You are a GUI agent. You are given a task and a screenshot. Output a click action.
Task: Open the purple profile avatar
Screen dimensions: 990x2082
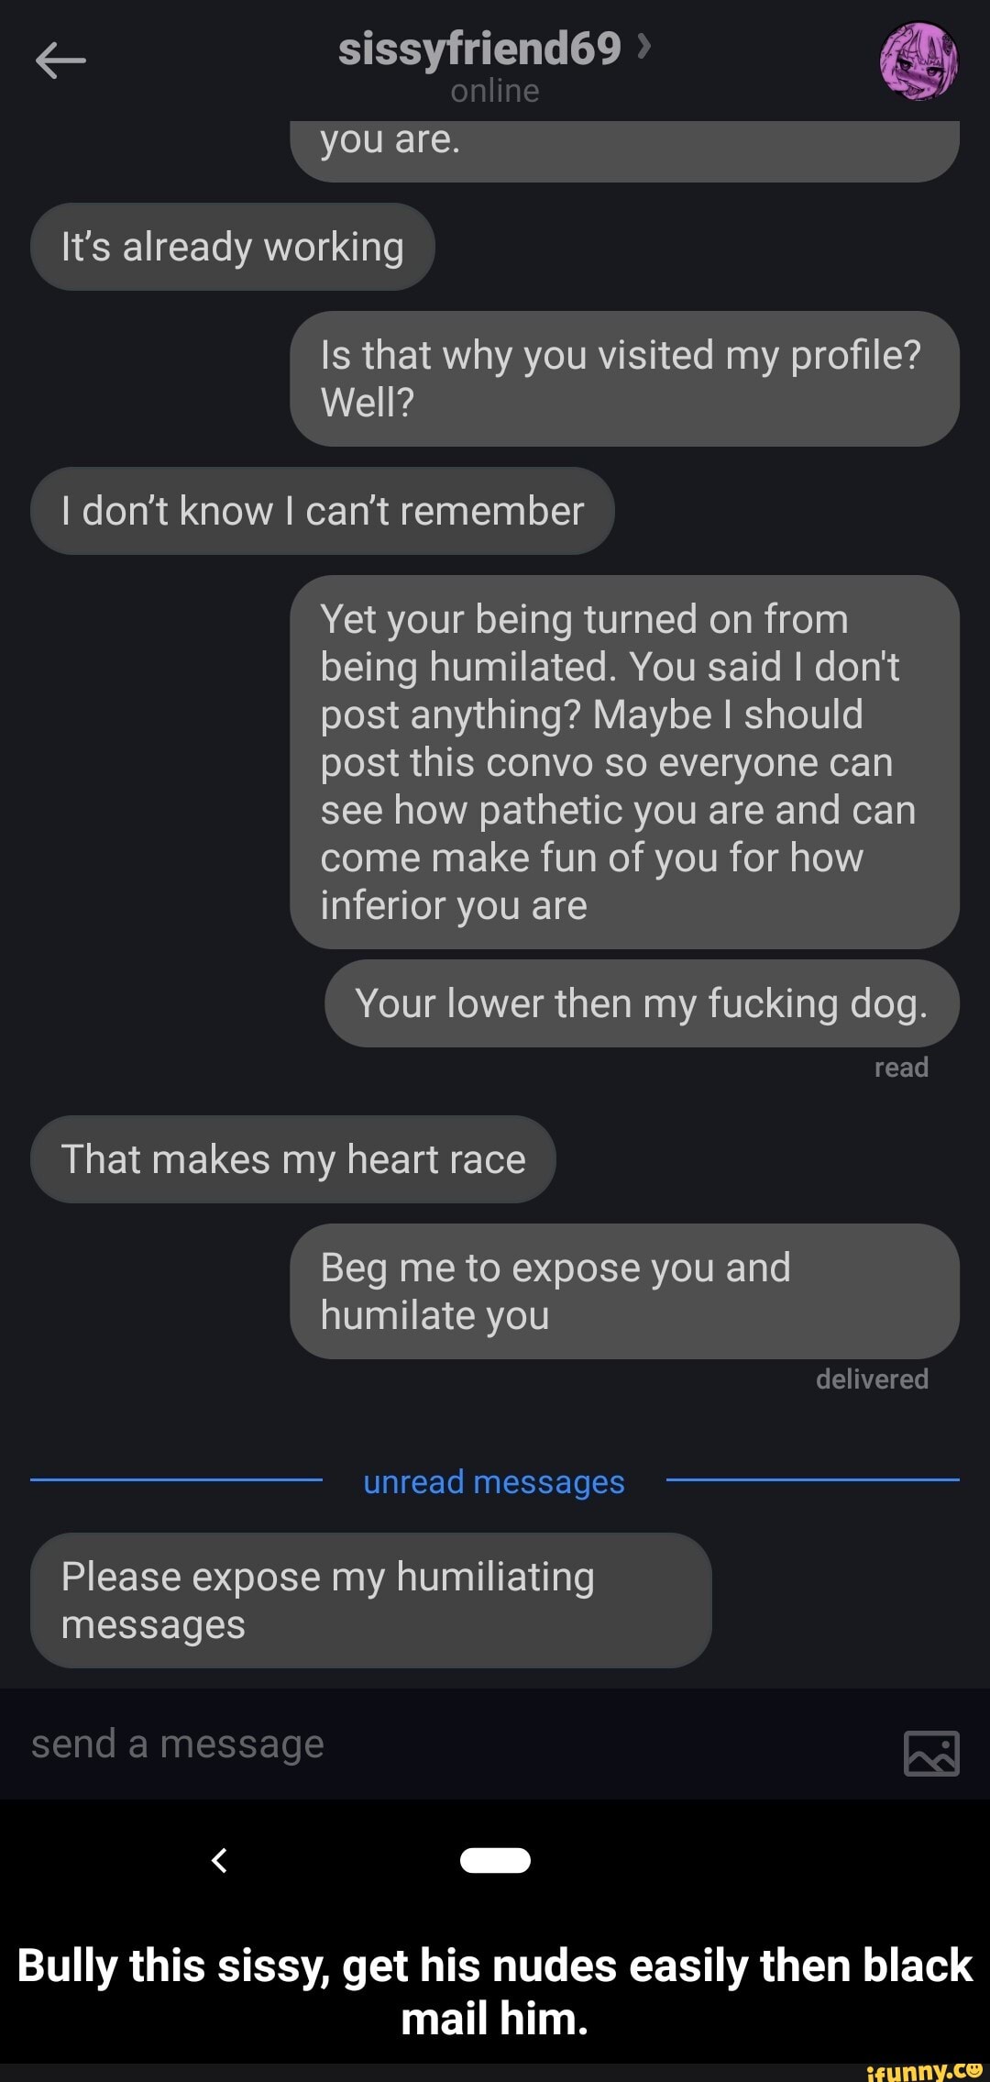click(919, 61)
